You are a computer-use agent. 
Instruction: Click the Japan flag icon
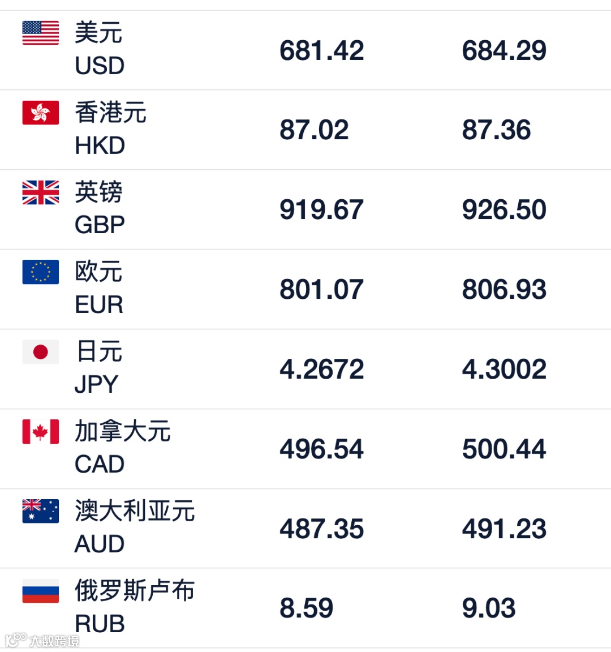point(40,352)
